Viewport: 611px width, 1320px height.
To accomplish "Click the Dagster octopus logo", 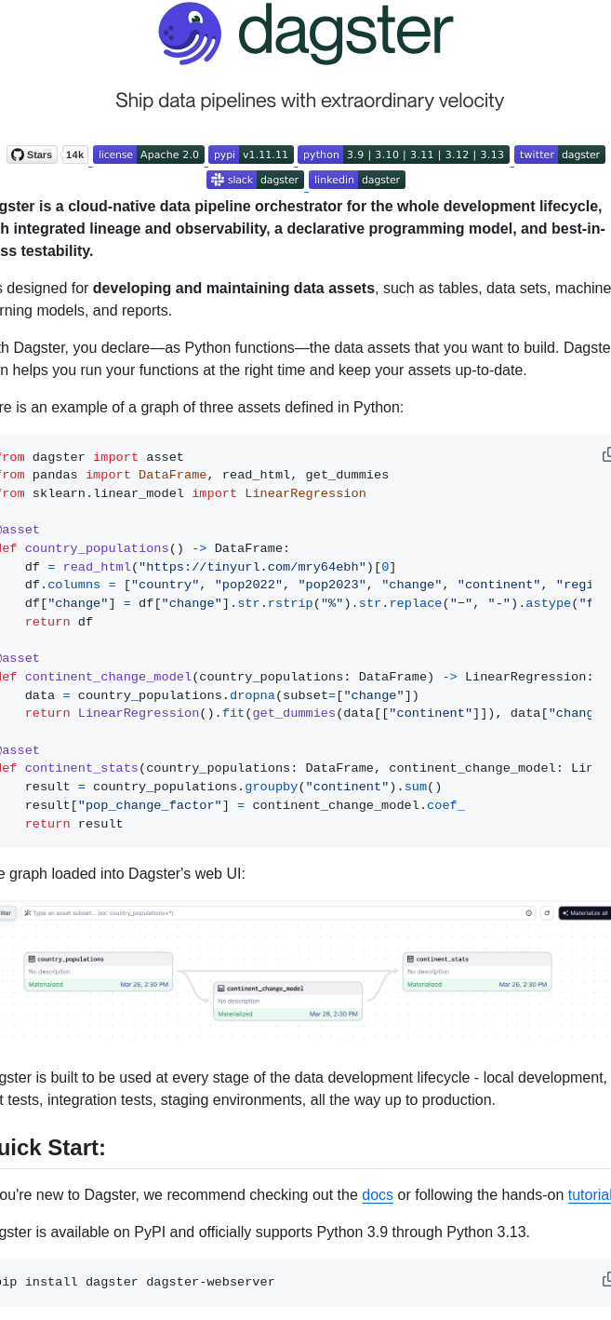I will [x=190, y=34].
